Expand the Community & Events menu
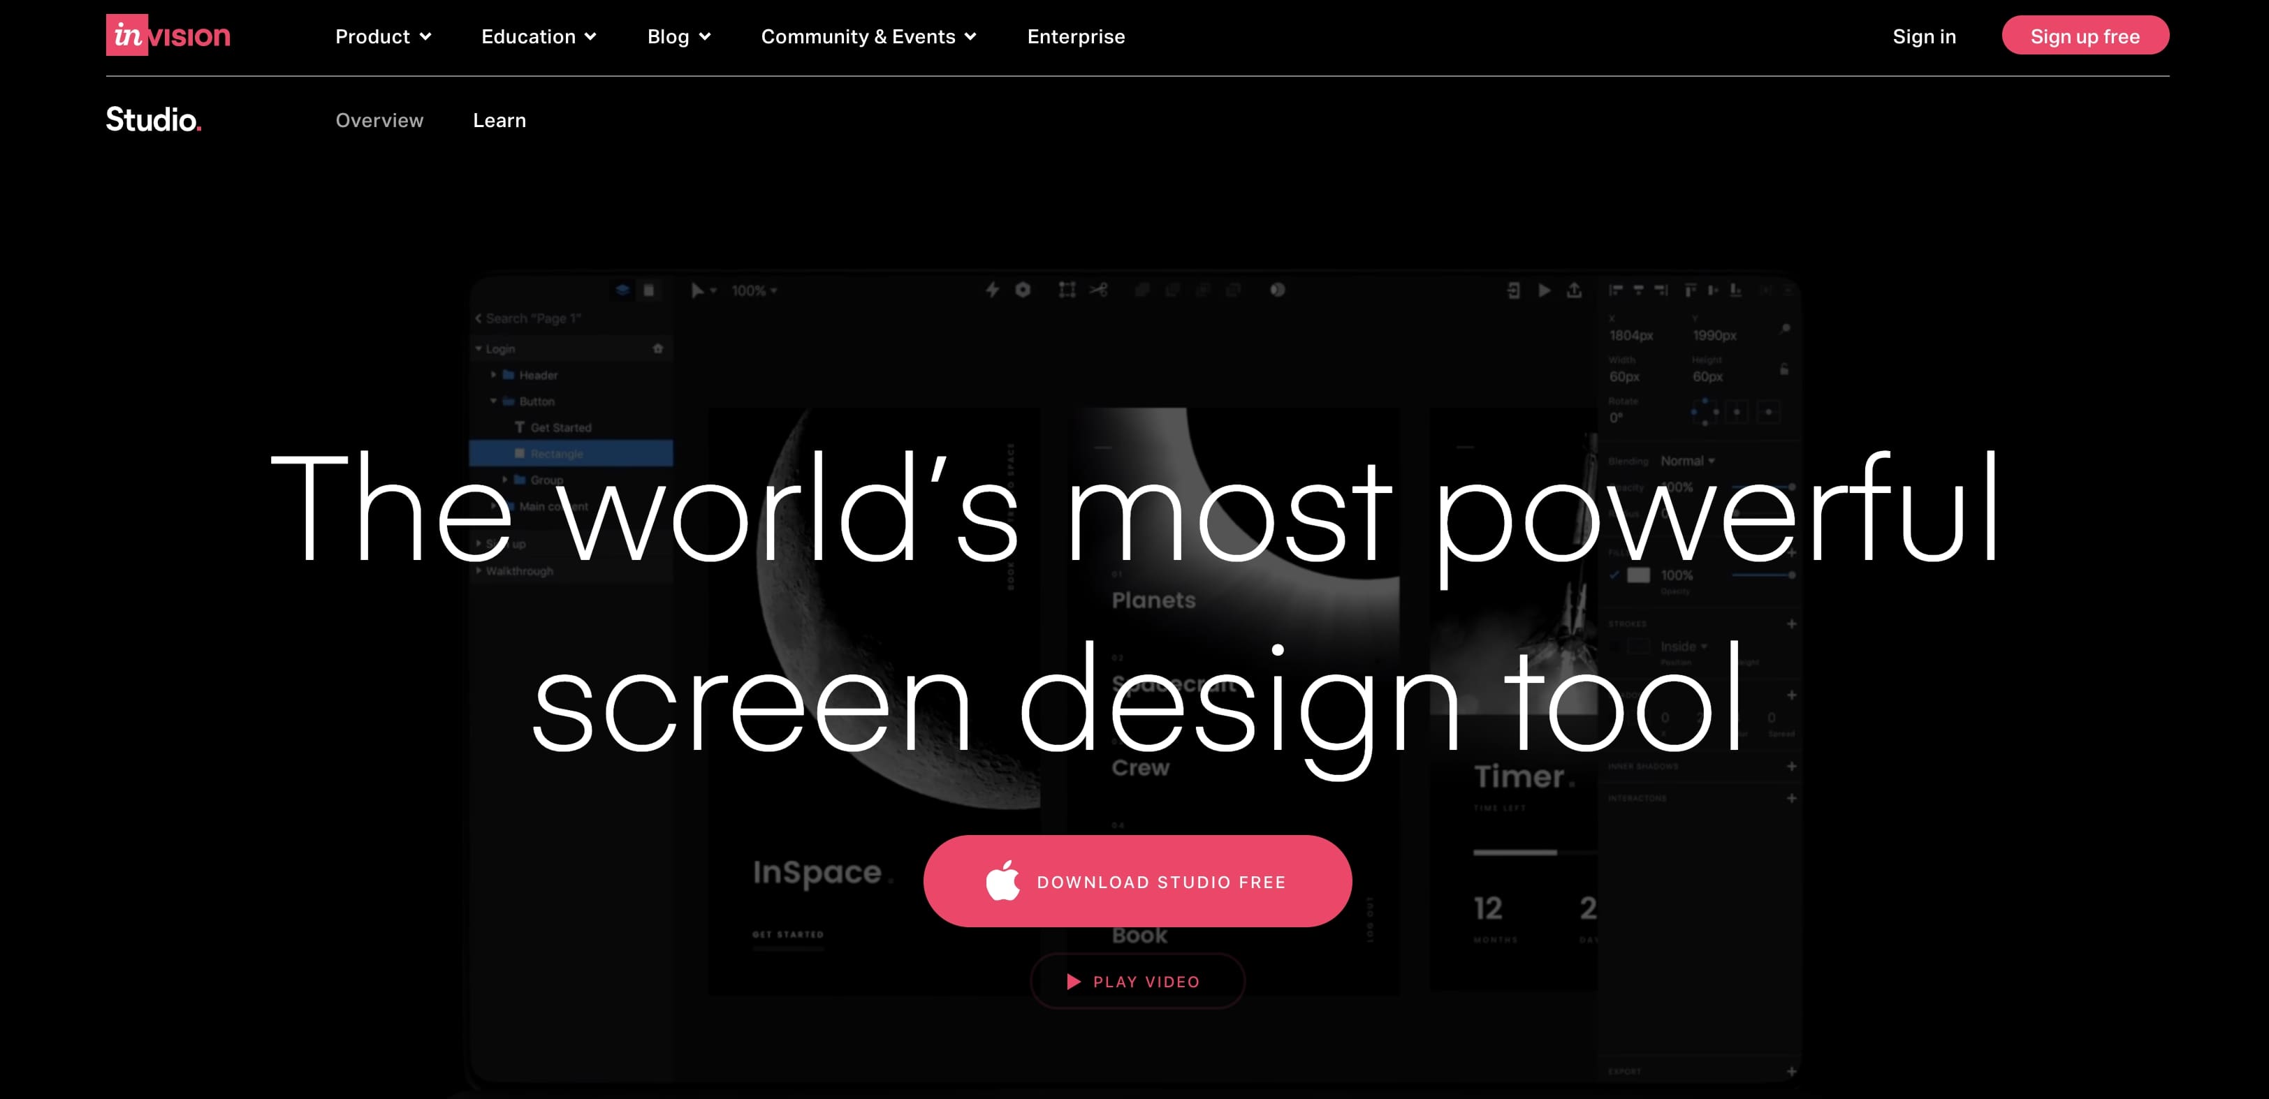This screenshot has height=1099, width=2269. tap(868, 36)
